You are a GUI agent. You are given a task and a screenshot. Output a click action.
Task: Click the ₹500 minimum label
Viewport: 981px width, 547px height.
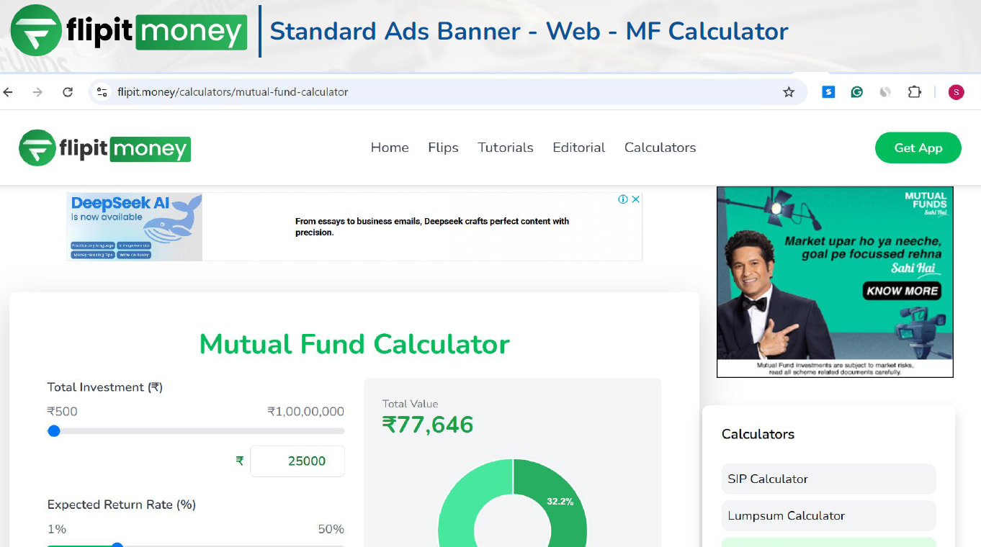click(x=62, y=412)
